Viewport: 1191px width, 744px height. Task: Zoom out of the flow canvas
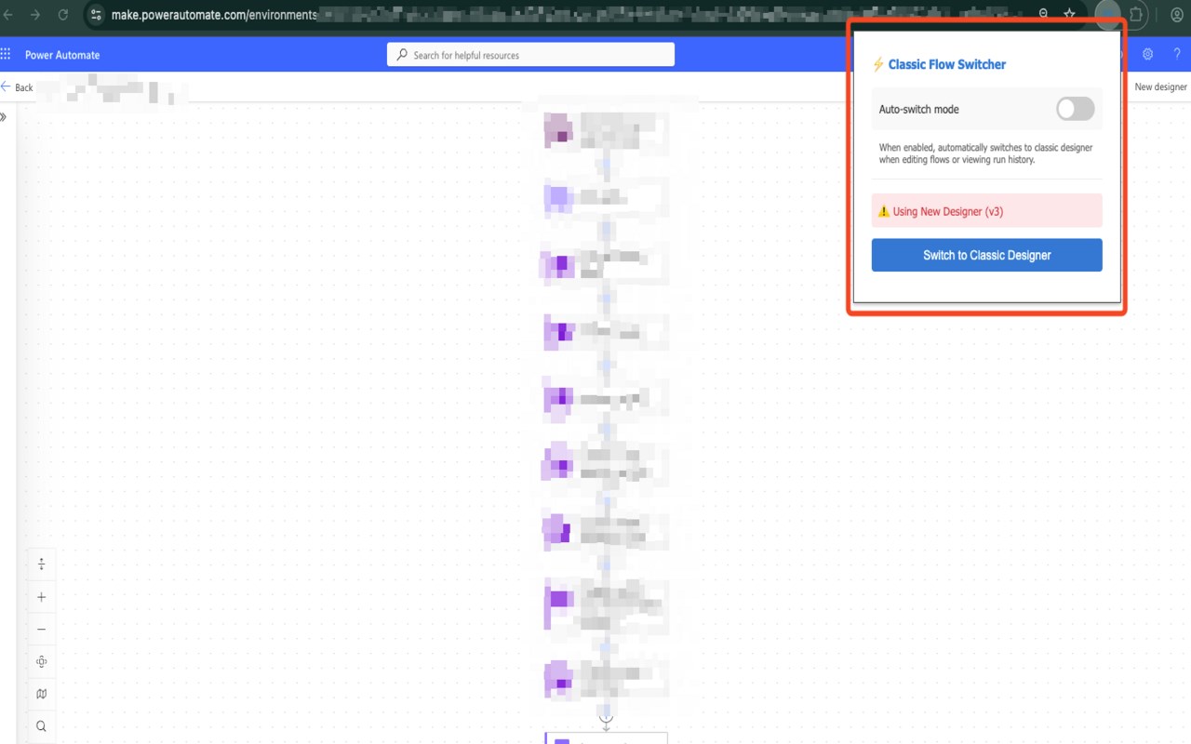click(41, 630)
